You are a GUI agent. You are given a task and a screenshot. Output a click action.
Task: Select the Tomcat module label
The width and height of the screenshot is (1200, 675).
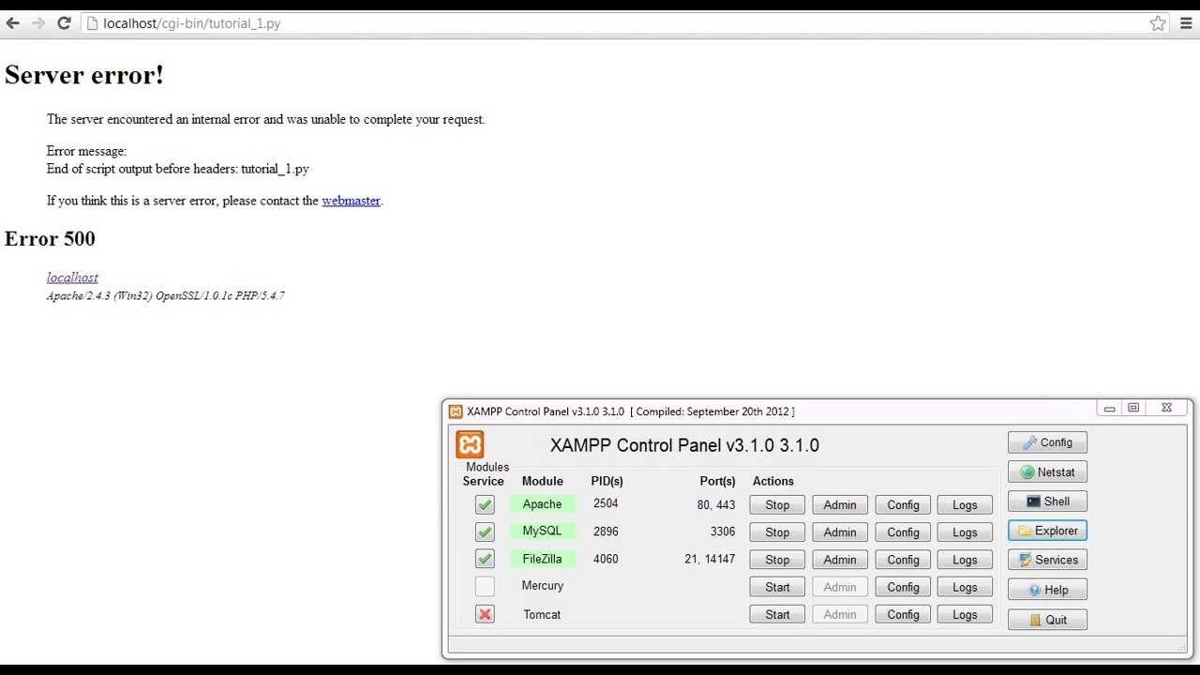pos(542,614)
